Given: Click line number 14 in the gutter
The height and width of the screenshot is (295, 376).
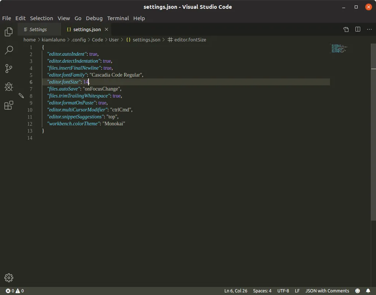Looking at the screenshot, I should [x=30, y=138].
